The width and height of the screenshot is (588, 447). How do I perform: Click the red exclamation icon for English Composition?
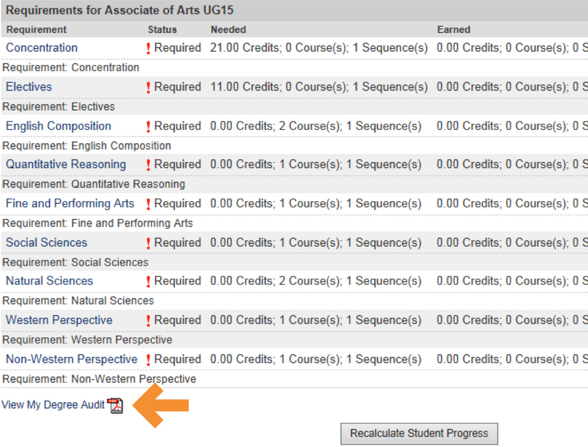tap(149, 127)
